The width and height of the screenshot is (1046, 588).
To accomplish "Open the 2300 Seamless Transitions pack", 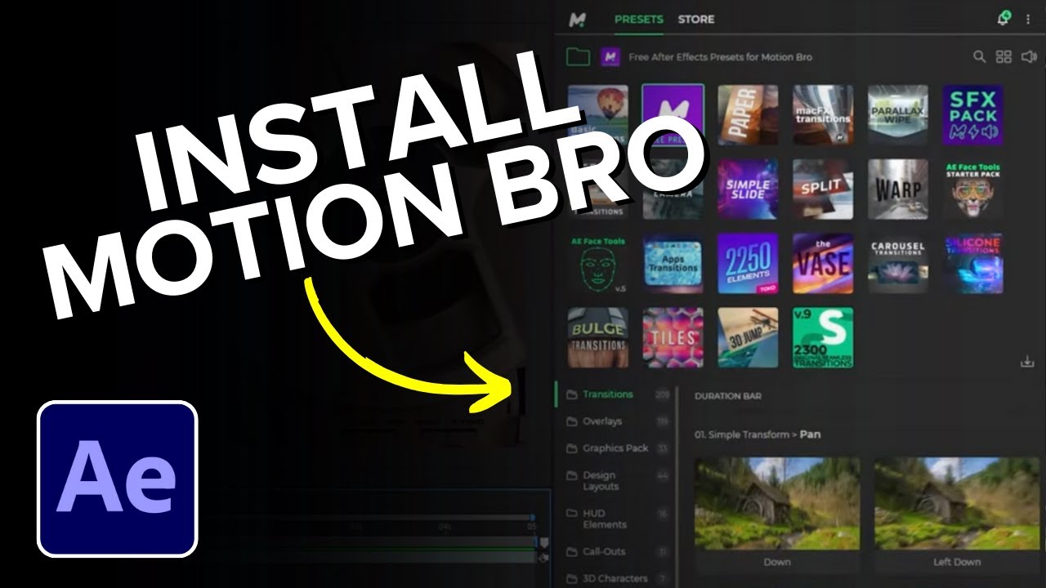I will pyautogui.click(x=823, y=338).
